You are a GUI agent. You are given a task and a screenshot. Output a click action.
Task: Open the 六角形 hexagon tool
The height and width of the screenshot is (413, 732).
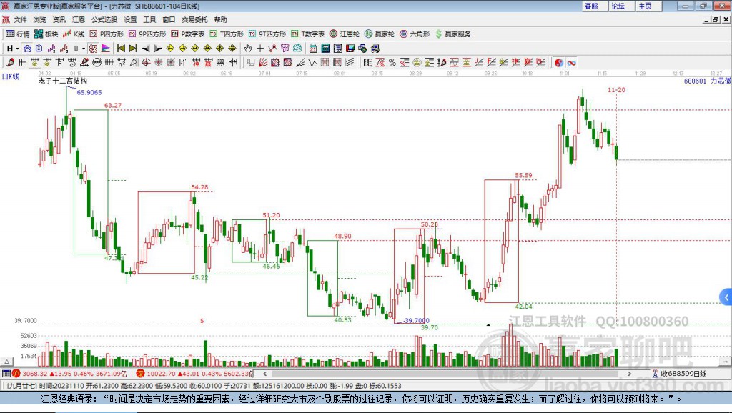415,34
